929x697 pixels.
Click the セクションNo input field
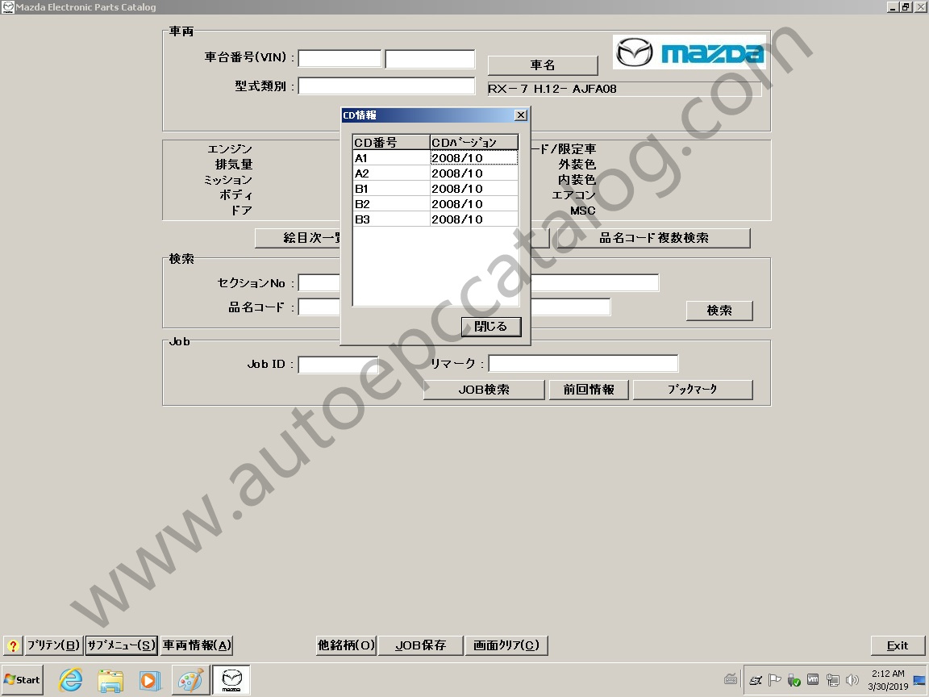tap(319, 282)
